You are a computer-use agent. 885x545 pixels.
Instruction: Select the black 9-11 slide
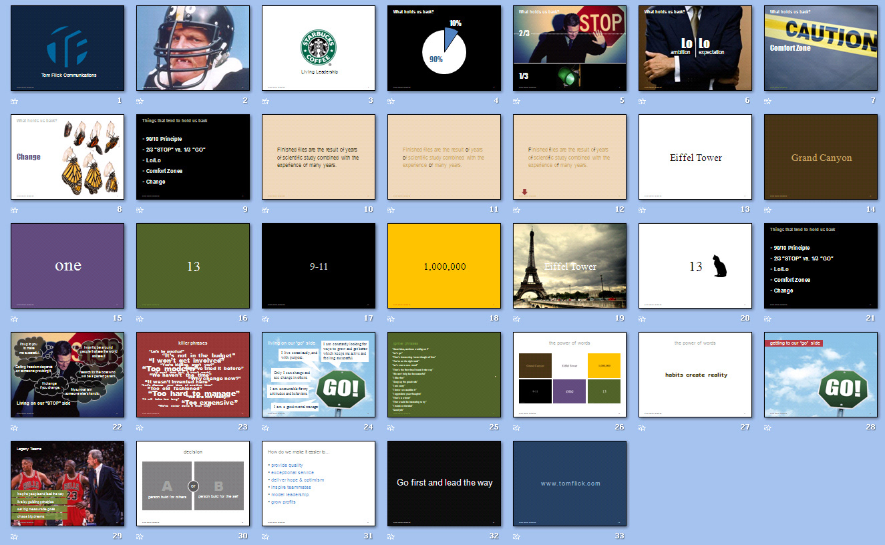319,266
